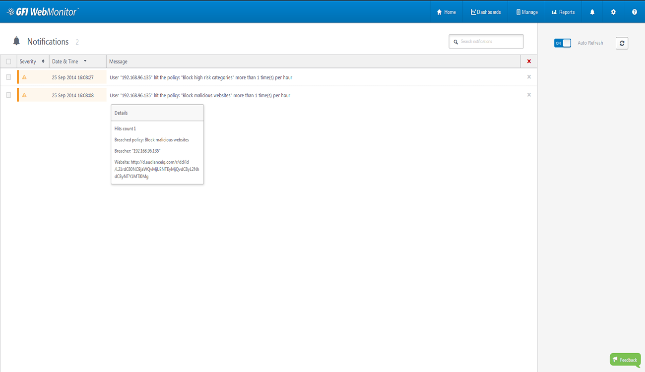The height and width of the screenshot is (372, 645).
Task: Select the 16:08:08 notification checkbox
Action: [8, 95]
